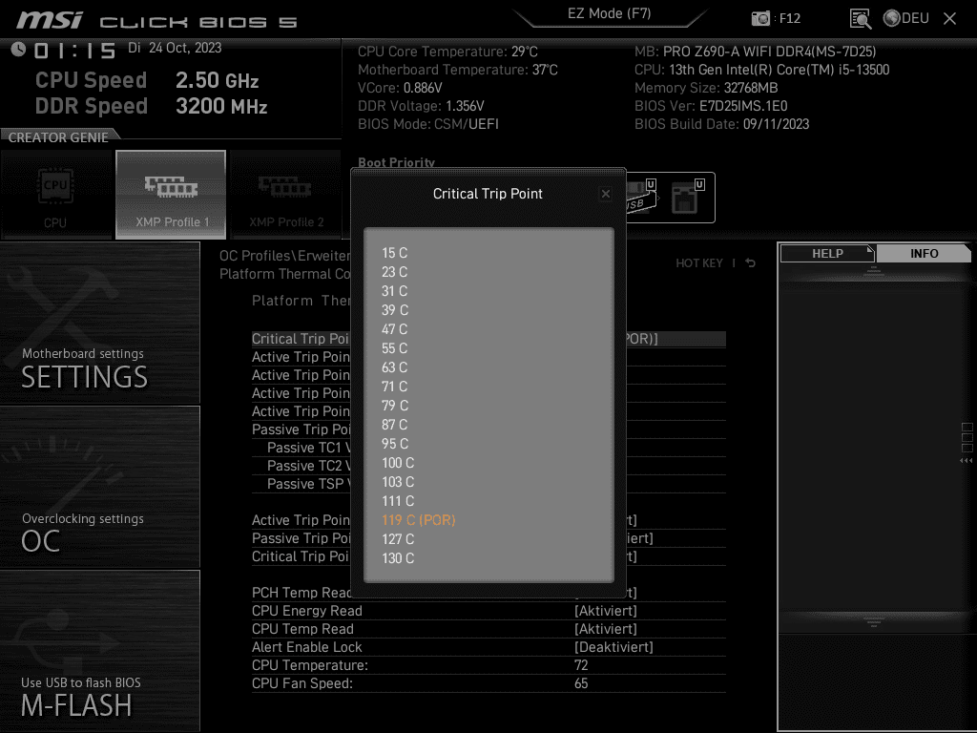Open Motherboard SETTINGS section

point(99,323)
